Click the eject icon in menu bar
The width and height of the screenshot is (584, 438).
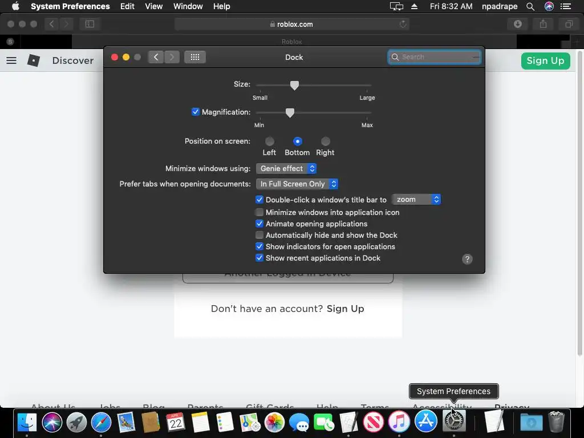click(x=414, y=6)
